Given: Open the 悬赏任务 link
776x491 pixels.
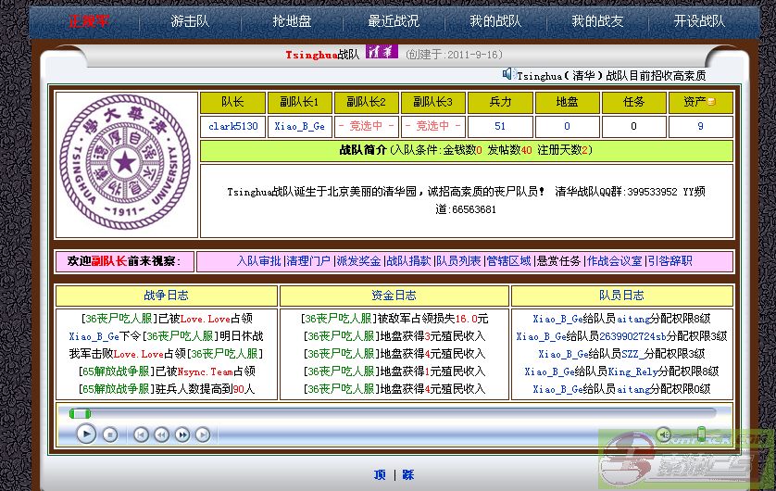Looking at the screenshot, I should tap(559, 261).
